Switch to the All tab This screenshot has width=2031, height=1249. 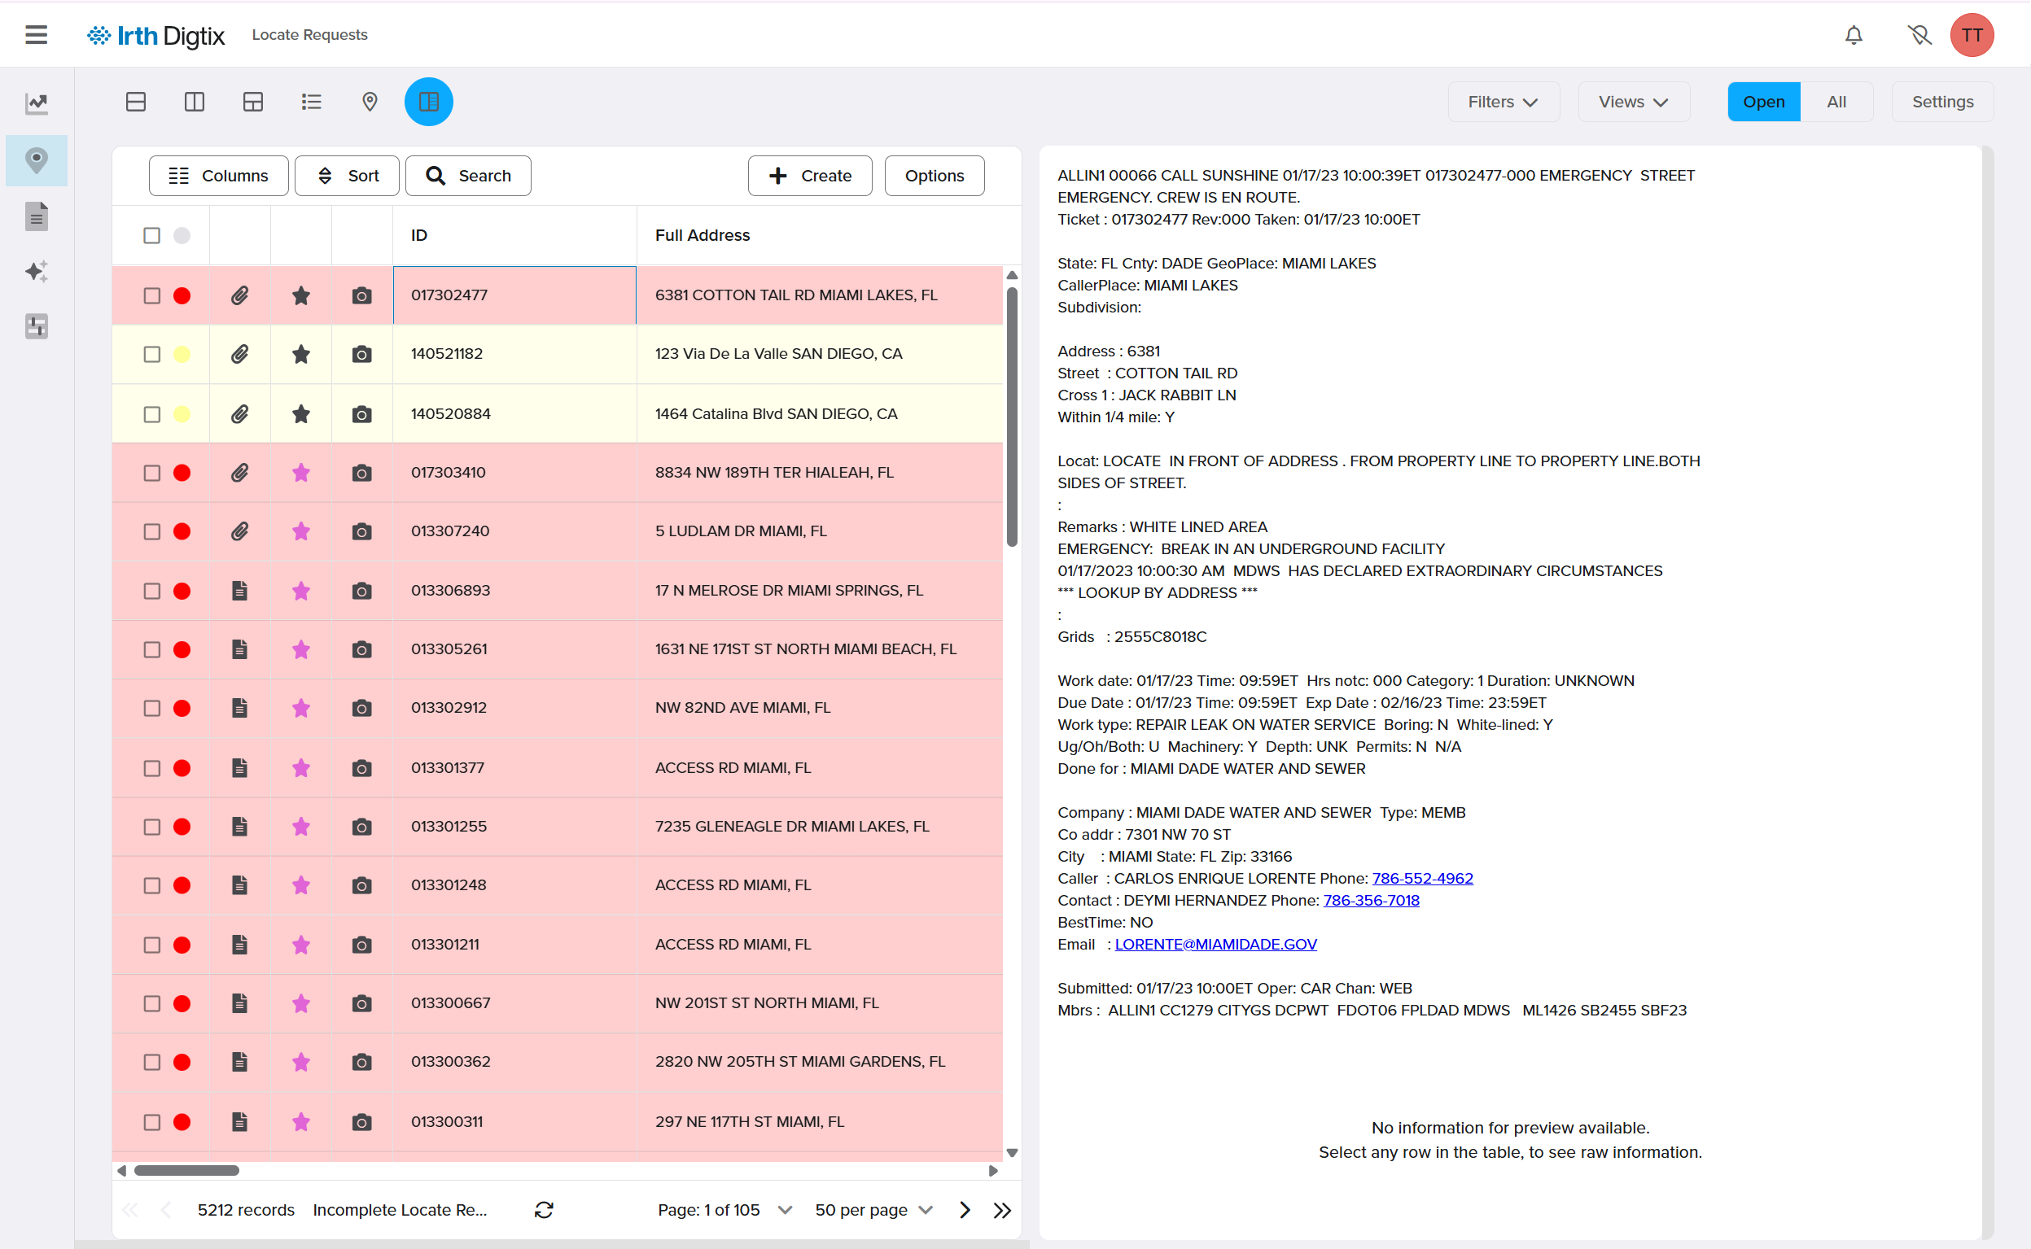tap(1835, 102)
